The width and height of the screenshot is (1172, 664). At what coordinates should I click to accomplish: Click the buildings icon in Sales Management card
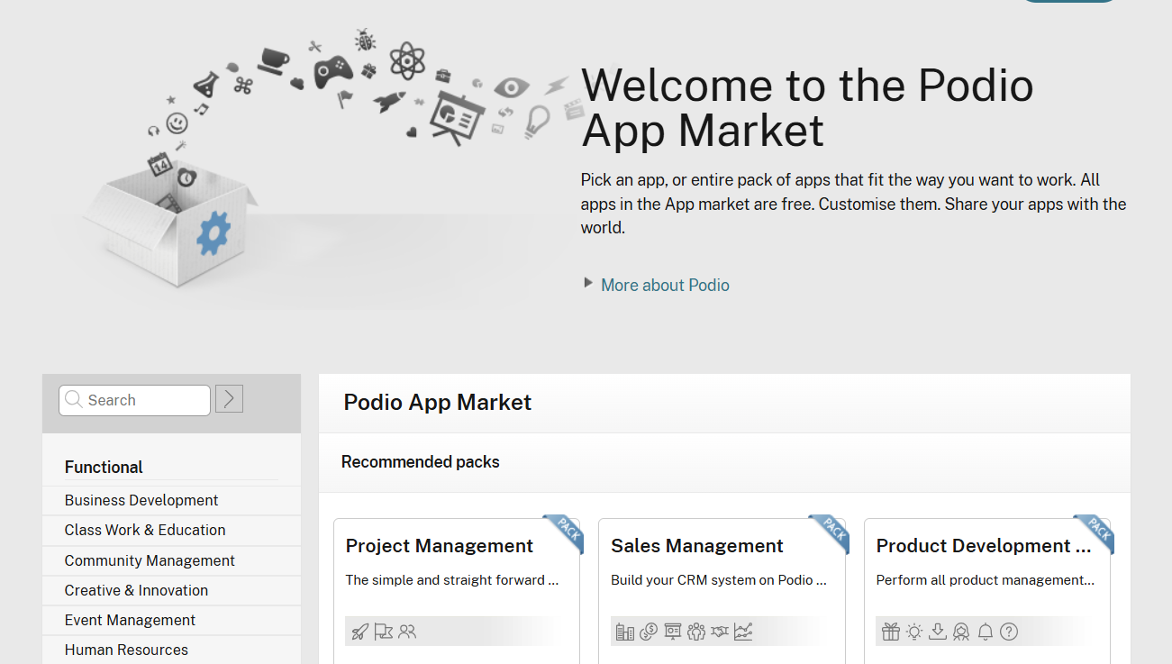click(x=625, y=632)
